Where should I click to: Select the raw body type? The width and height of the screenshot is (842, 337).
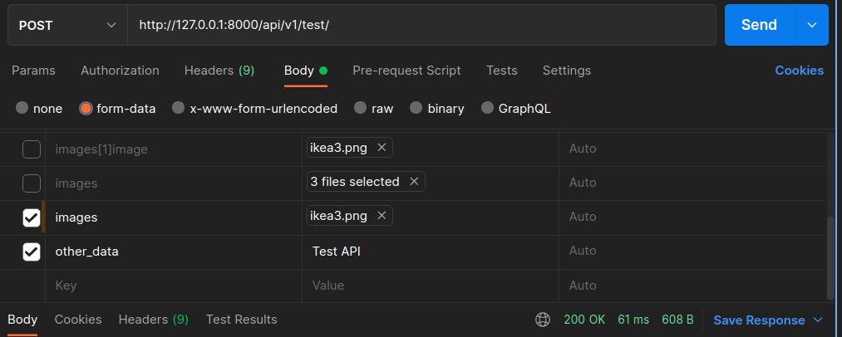[360, 108]
